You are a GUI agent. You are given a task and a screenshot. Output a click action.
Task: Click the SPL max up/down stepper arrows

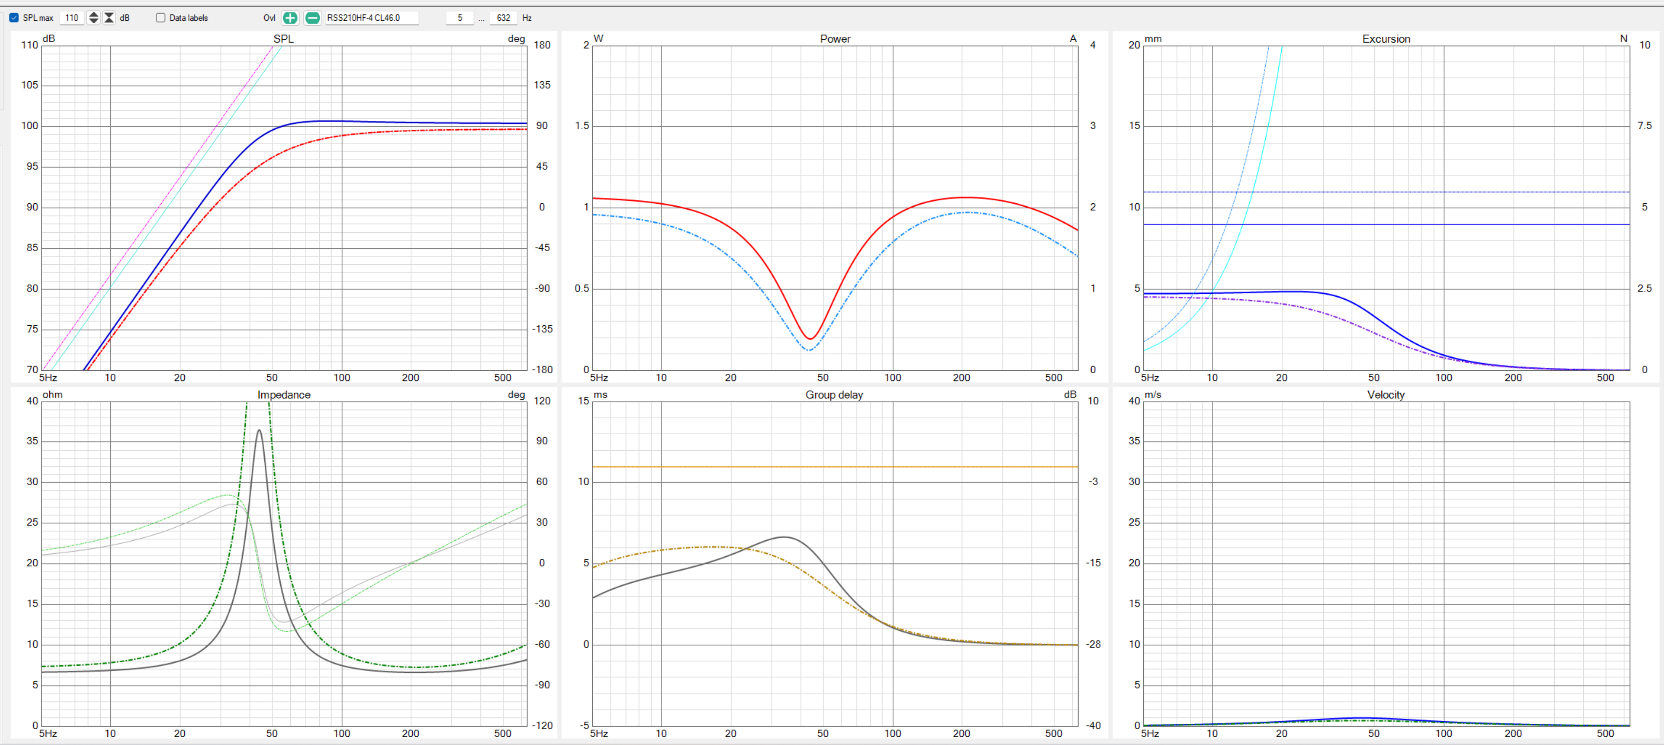(x=94, y=17)
